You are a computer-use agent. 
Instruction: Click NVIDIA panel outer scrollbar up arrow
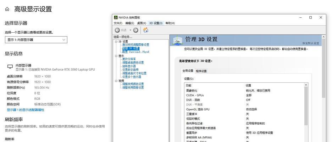click(323, 37)
